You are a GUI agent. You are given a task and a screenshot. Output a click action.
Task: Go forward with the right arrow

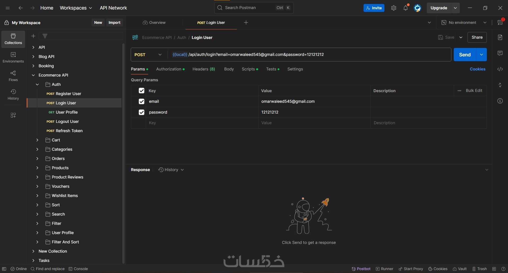point(33,8)
